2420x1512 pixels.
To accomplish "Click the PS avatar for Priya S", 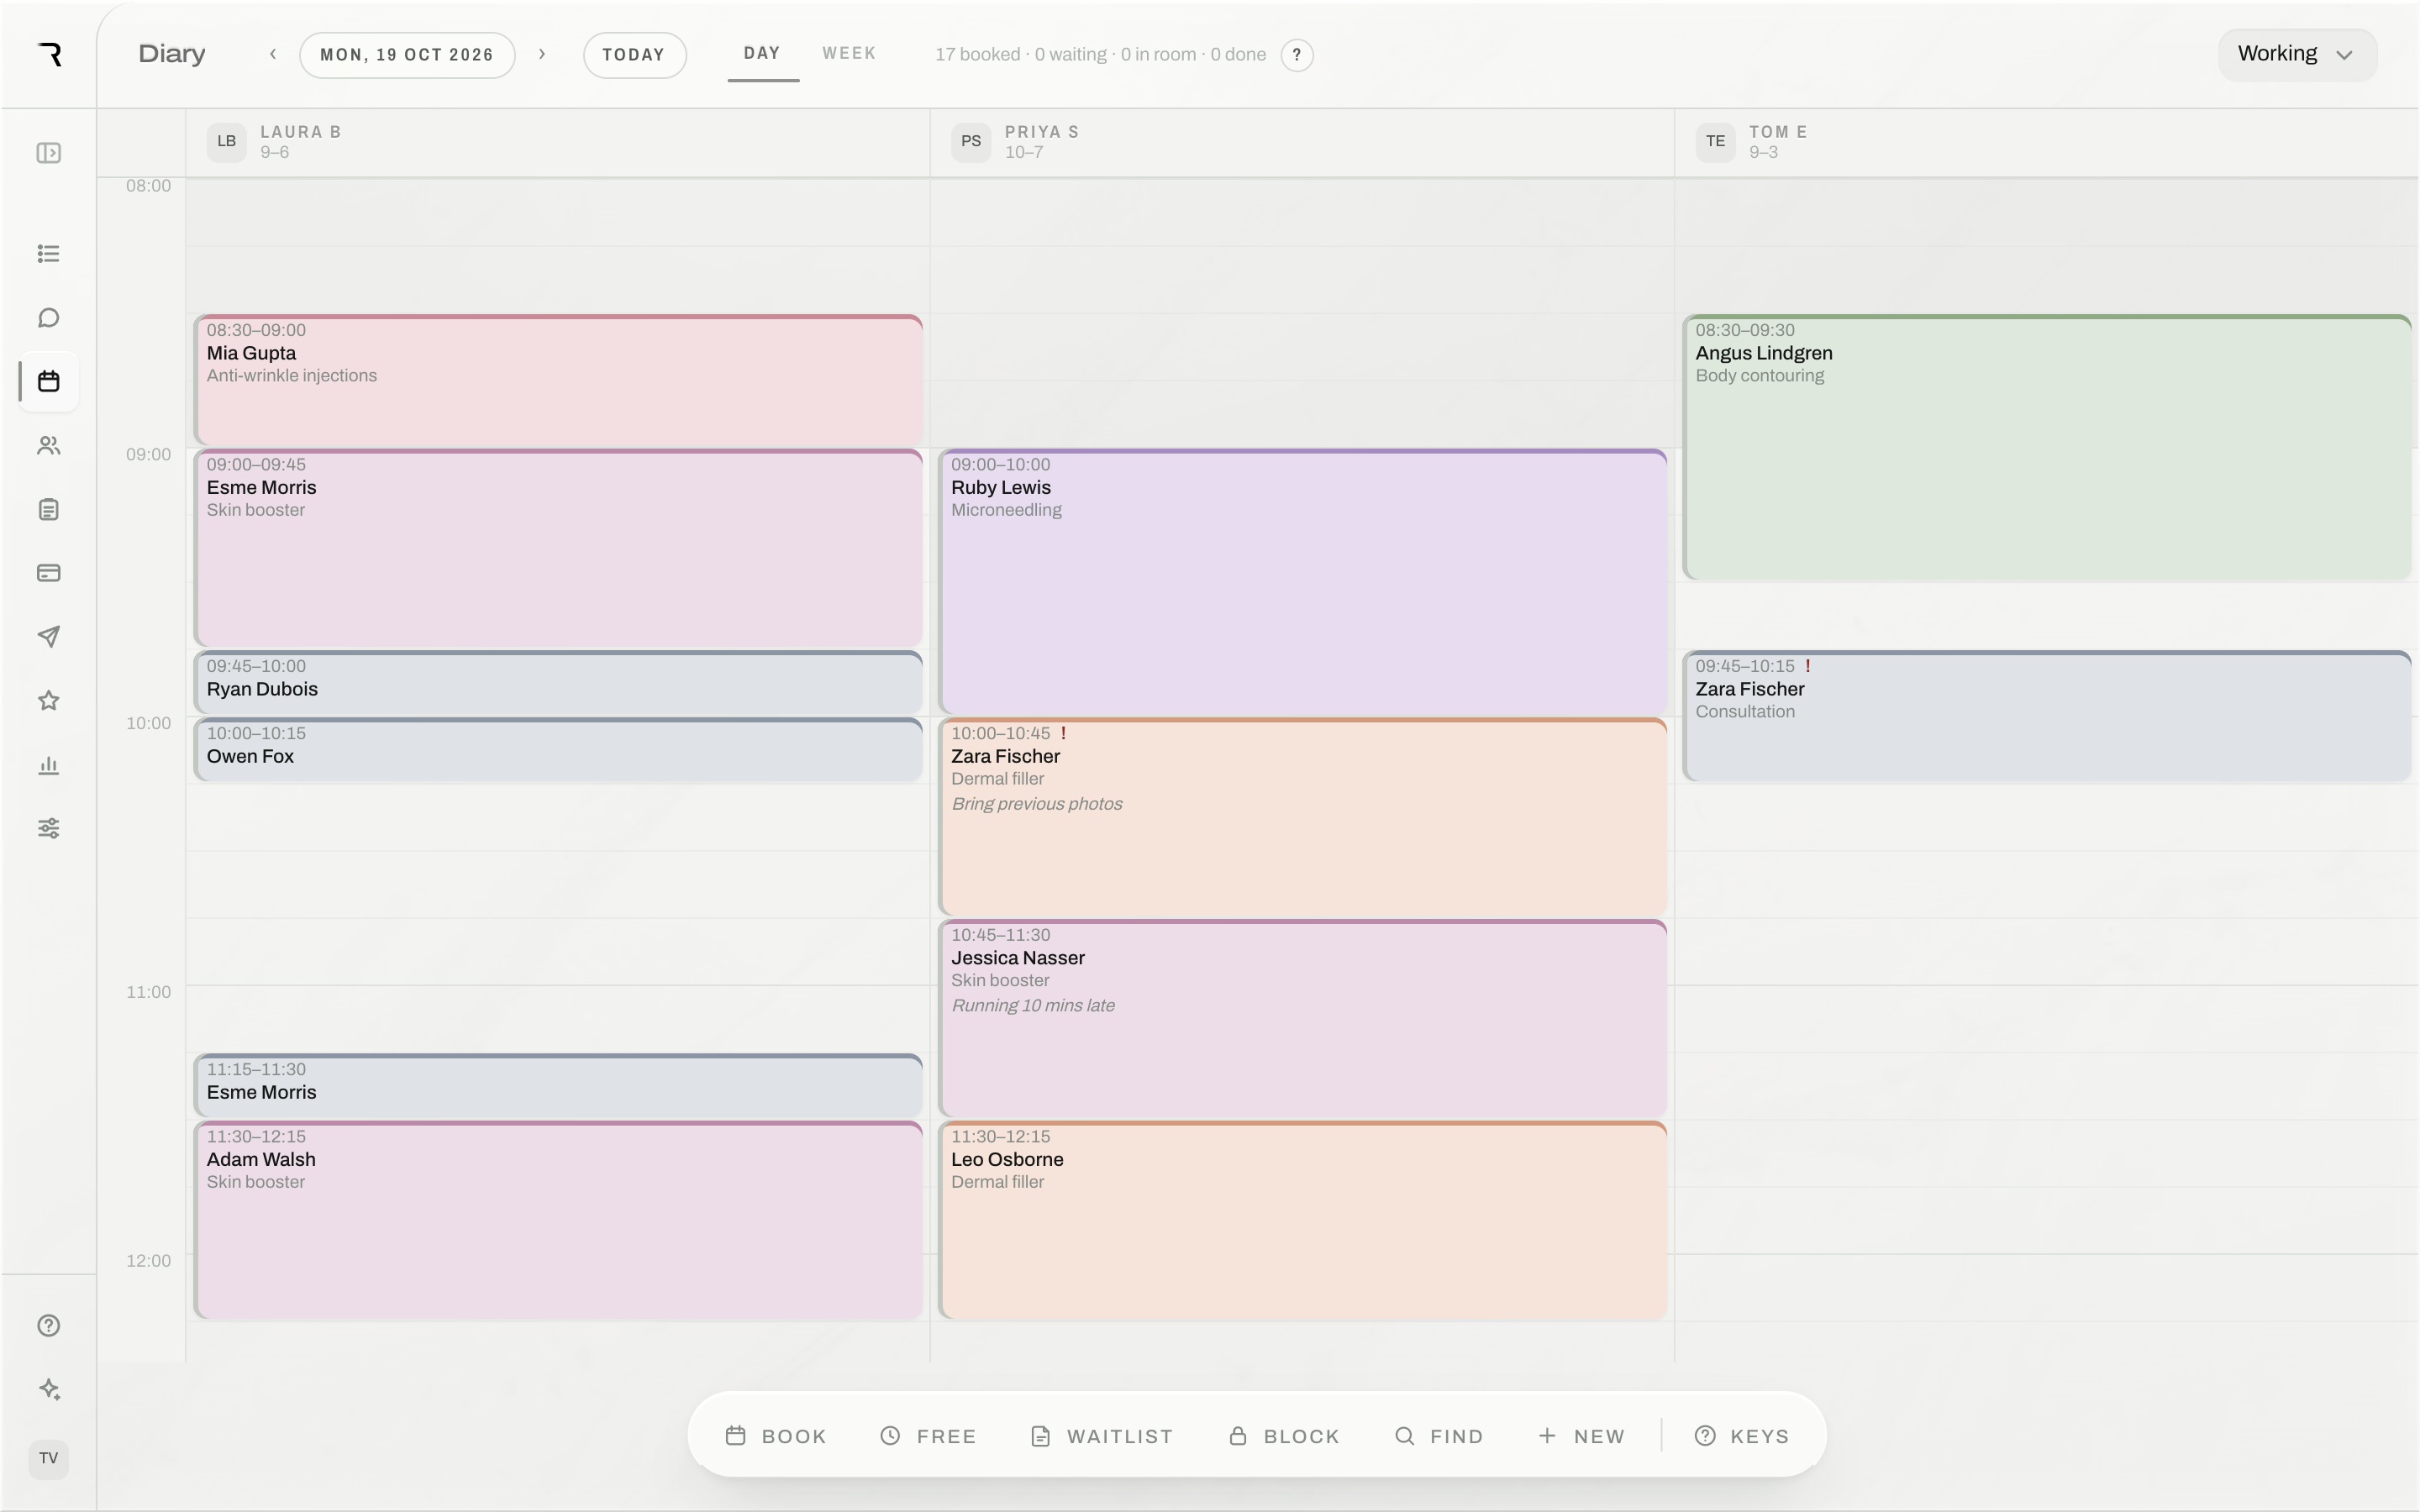I will pos(971,142).
